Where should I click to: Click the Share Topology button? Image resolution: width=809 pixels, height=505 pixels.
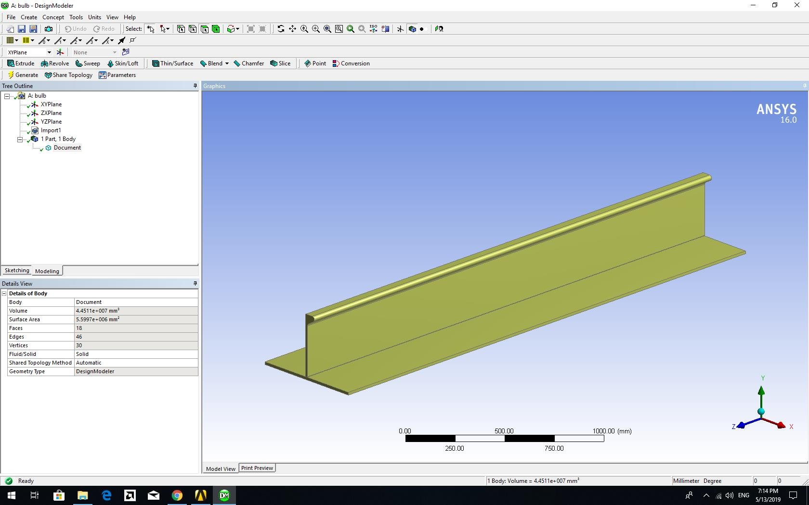(x=68, y=75)
